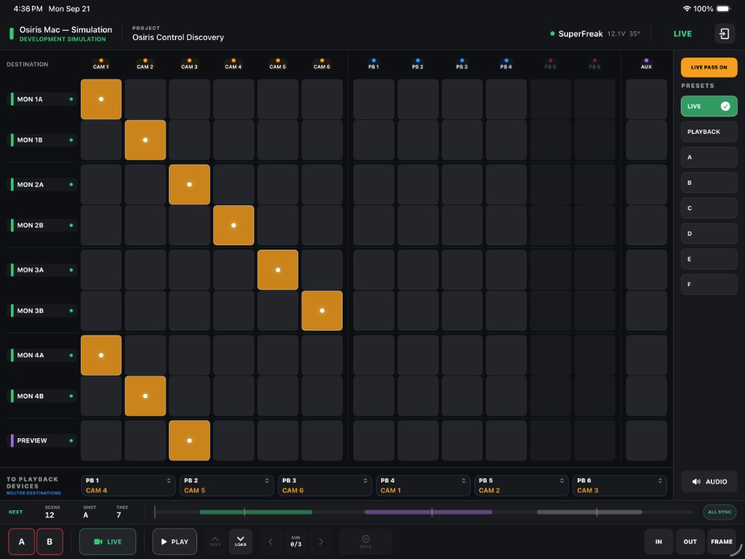Set the IN point

658,542
